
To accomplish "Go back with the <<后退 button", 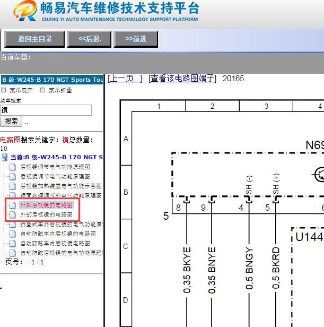I will coord(89,39).
